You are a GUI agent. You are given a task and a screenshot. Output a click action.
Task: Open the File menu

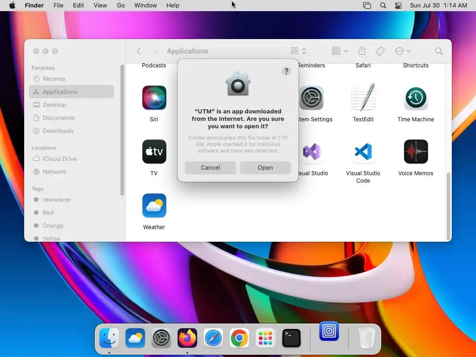(x=58, y=6)
